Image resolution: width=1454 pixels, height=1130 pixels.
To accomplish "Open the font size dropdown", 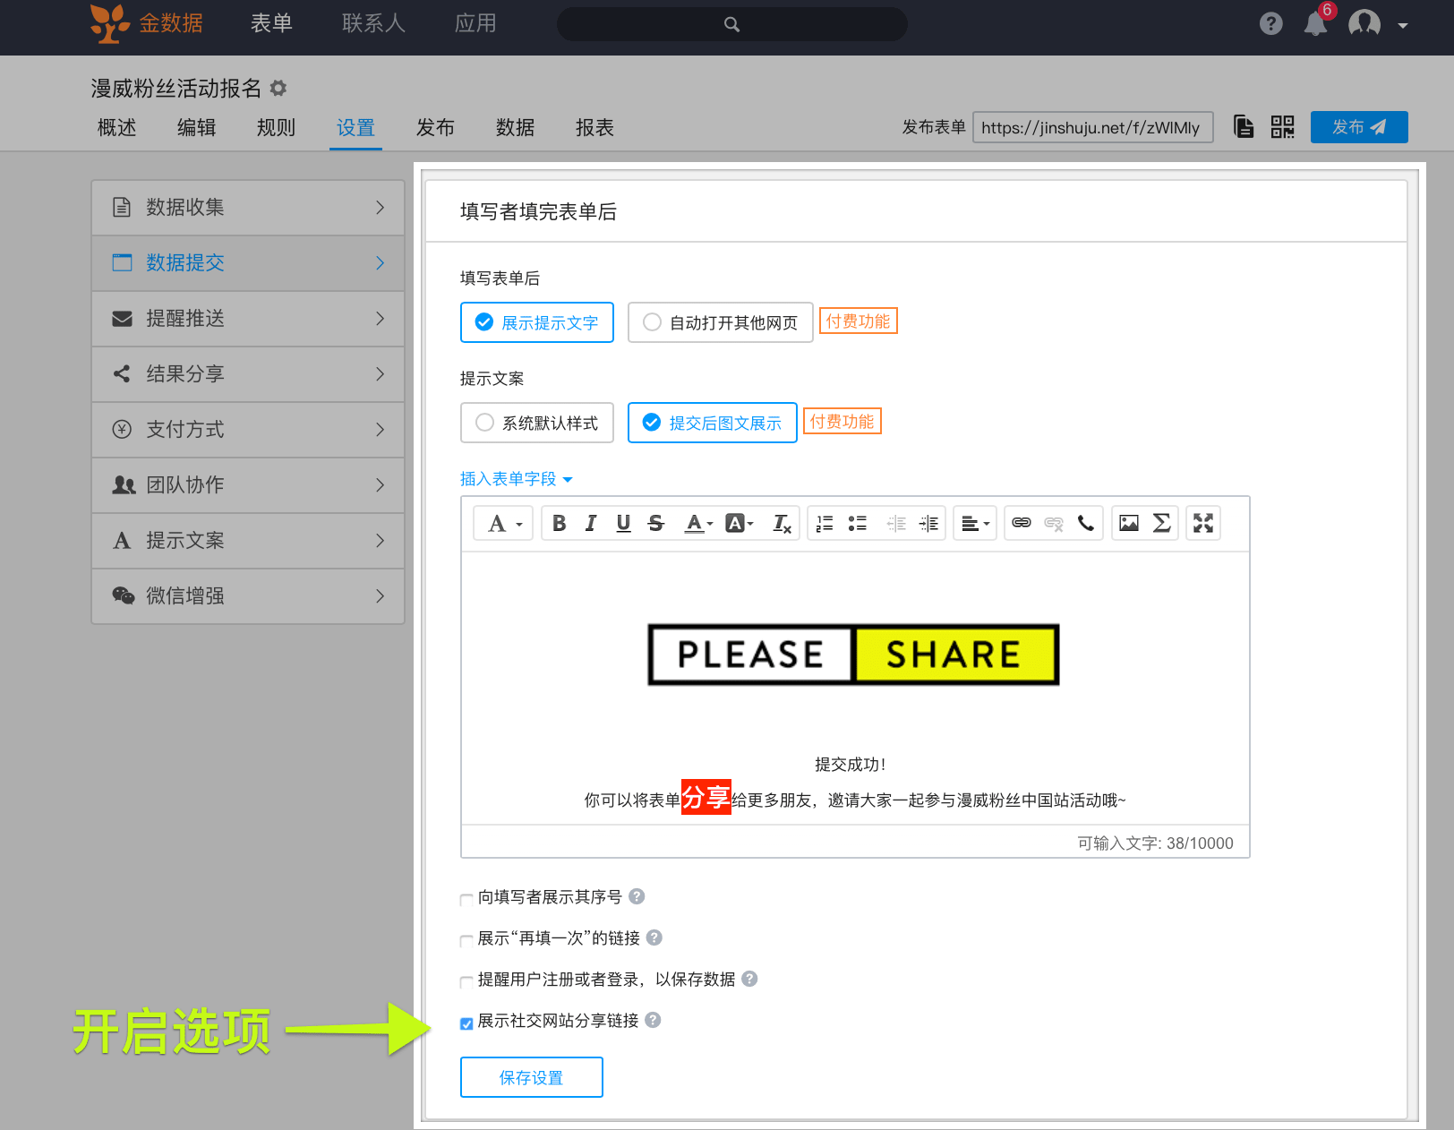I will (x=504, y=524).
